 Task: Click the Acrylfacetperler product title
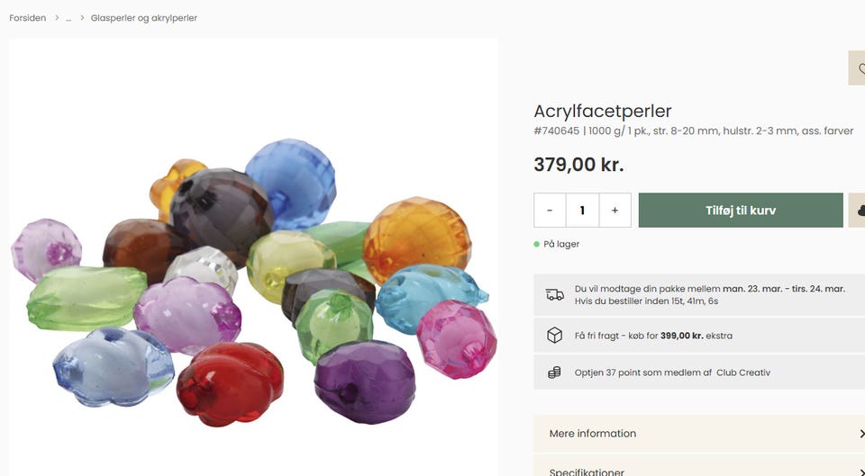coord(602,111)
